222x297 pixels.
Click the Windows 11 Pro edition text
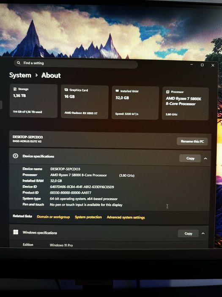[x=61, y=245]
